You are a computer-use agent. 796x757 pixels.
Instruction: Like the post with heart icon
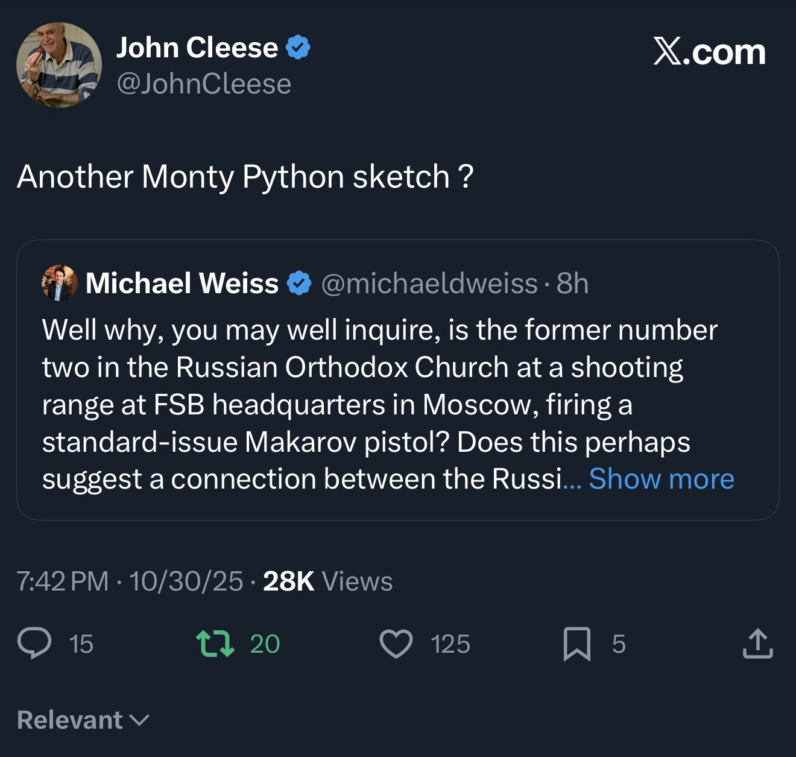396,644
